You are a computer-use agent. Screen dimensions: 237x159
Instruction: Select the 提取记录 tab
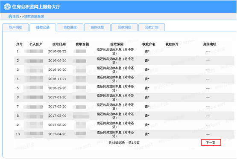click(43, 27)
